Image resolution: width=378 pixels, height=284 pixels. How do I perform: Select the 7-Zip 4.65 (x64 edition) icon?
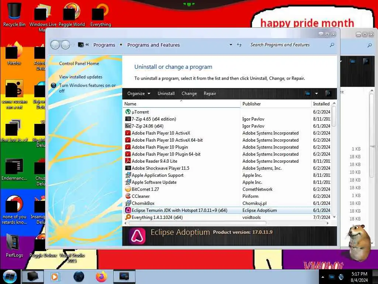point(128,119)
